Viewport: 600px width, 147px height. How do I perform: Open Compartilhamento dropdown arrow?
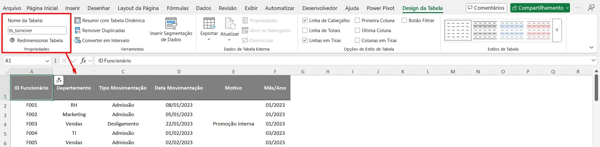pyautogui.click(x=567, y=8)
